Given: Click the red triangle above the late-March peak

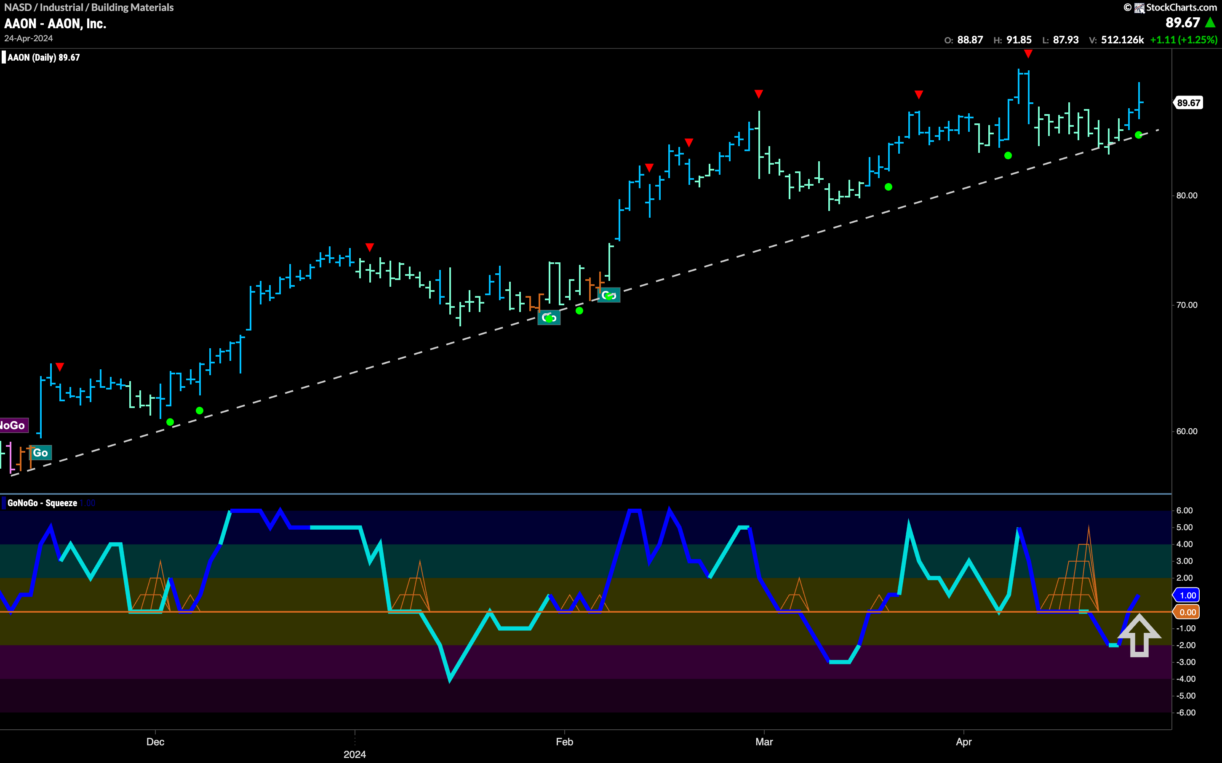Looking at the screenshot, I should (x=919, y=94).
